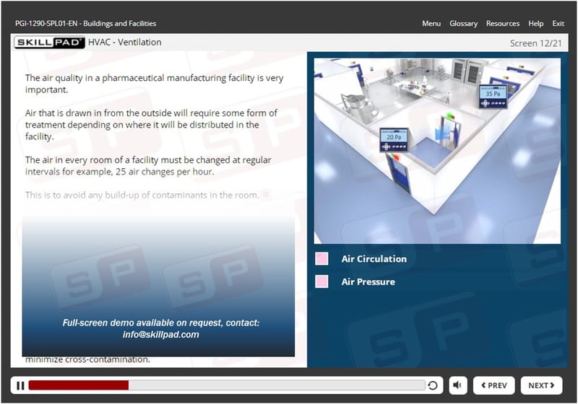Toggle the Air Circulation pink square
The width and height of the screenshot is (578, 404).
[322, 258]
